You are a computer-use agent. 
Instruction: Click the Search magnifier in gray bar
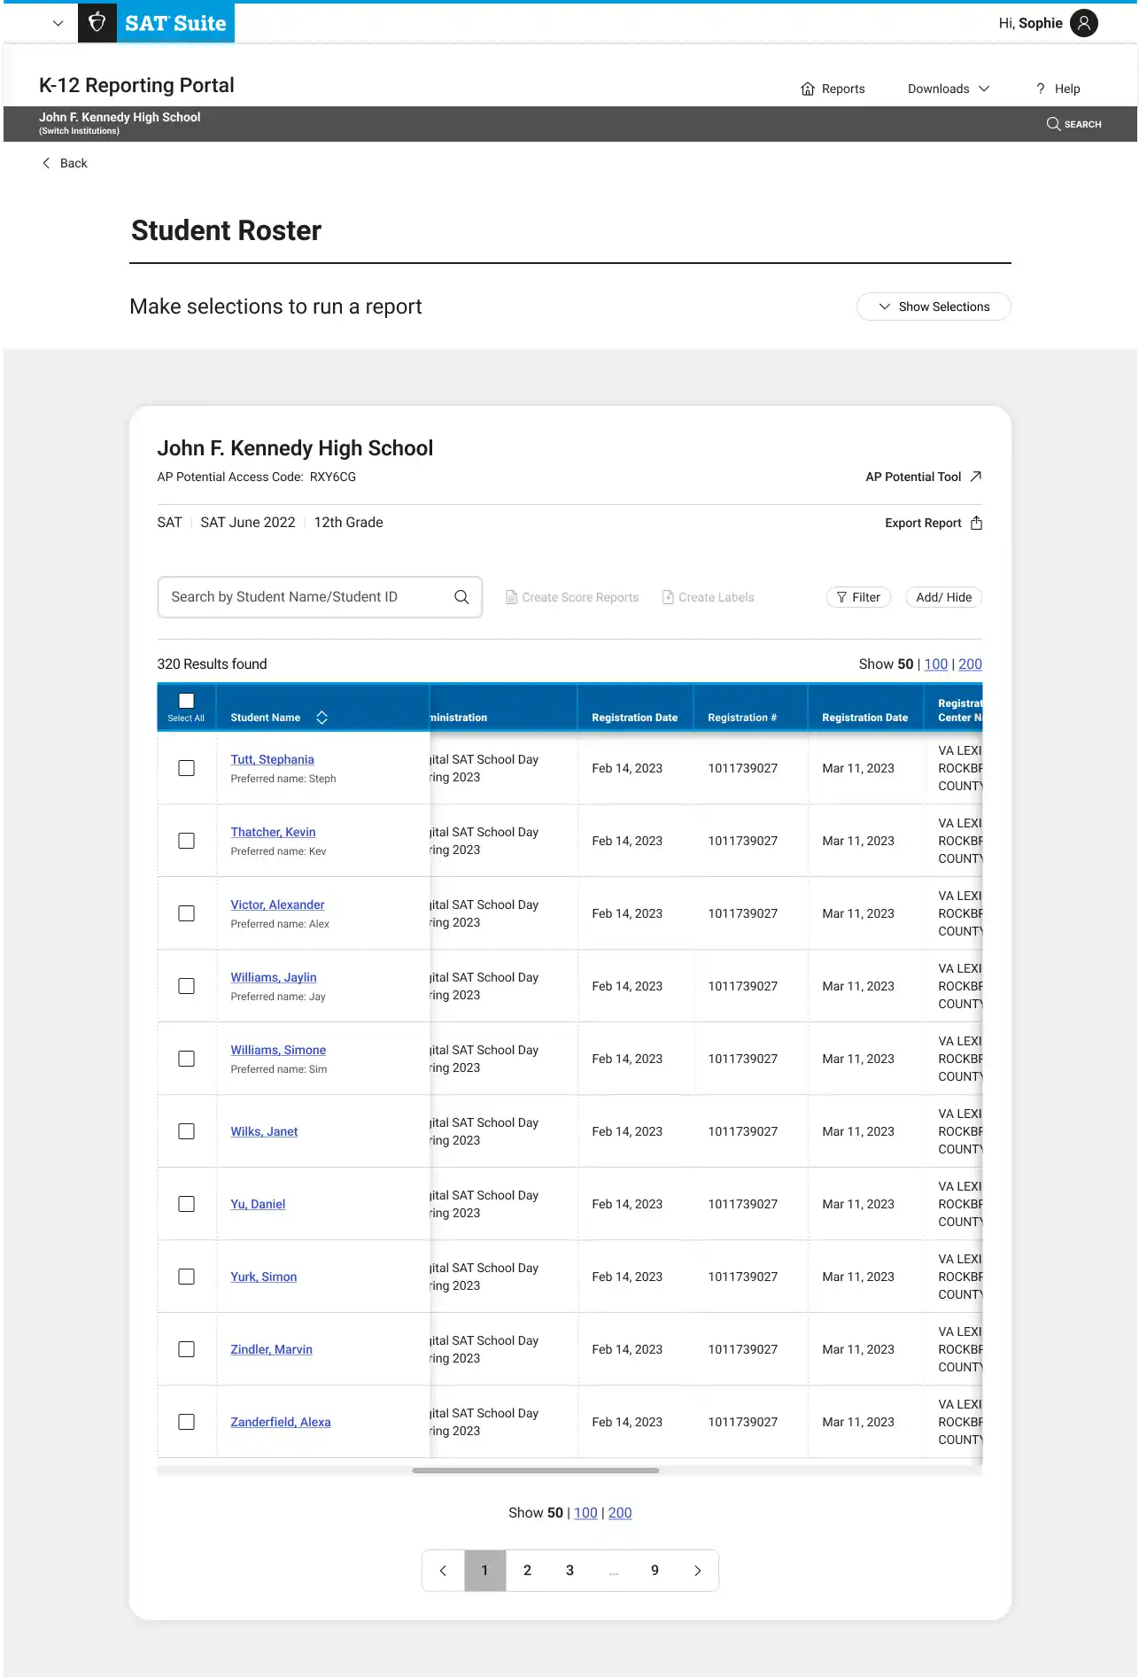coord(1053,124)
